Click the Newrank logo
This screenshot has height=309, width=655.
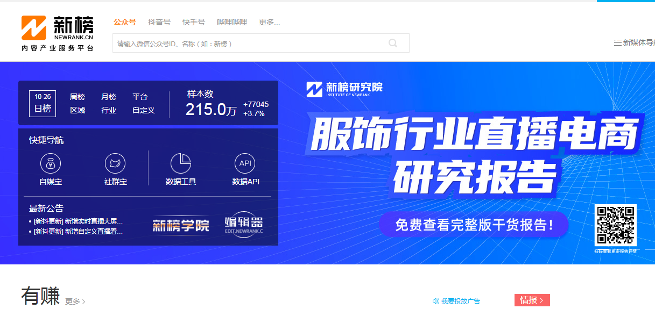tap(58, 33)
